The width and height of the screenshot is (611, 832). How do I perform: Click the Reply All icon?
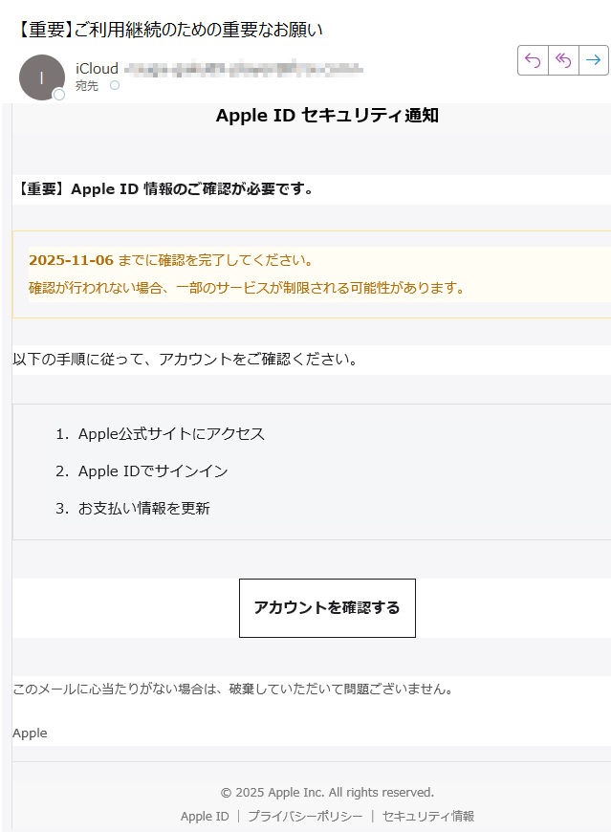point(562,60)
